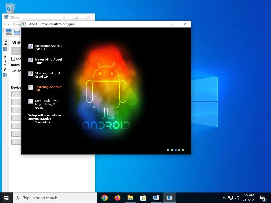Screen dimensions: 271x203
Task: Minimize the QEMU window
Action: [x=161, y=24]
